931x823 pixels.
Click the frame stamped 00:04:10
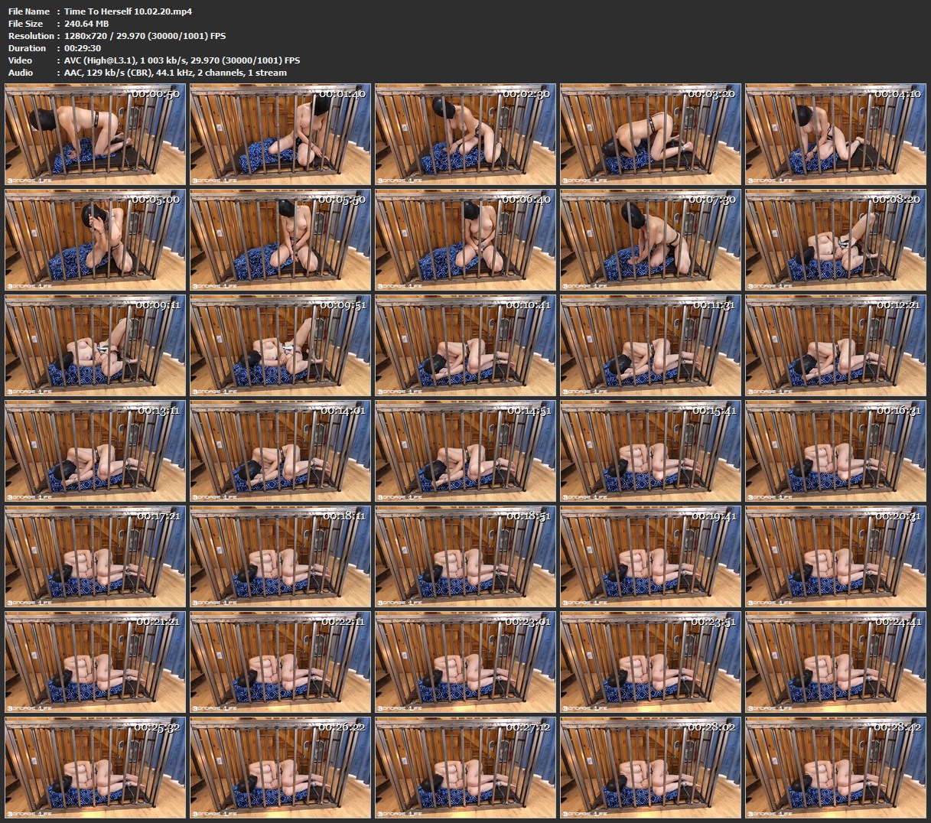(835, 135)
